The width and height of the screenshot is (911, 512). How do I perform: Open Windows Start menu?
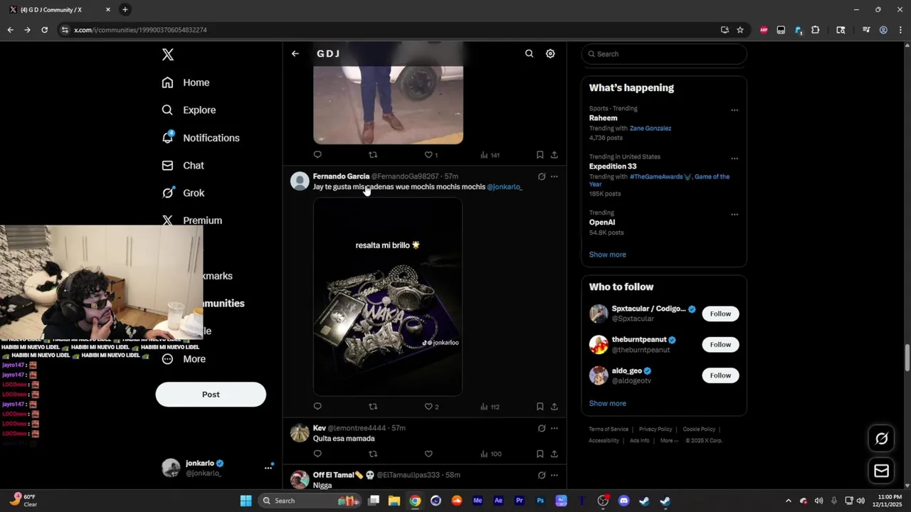point(246,501)
